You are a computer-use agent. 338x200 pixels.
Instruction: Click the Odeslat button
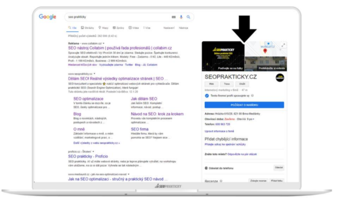pos(279,167)
